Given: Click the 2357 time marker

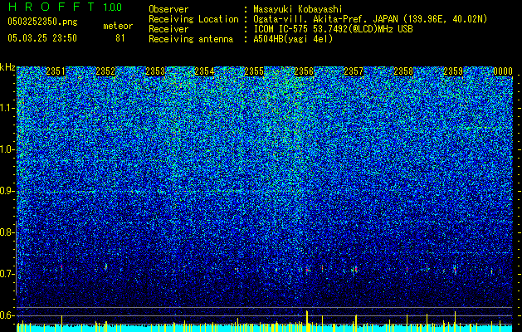Looking at the screenshot, I should (x=354, y=71).
